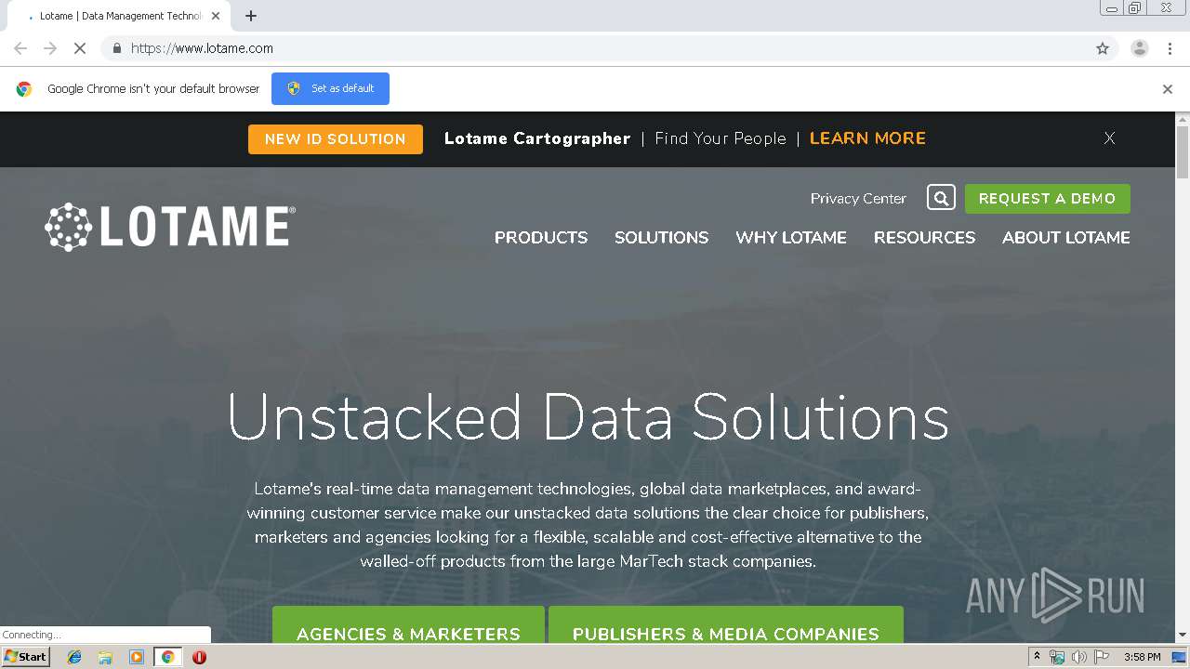Open the media player taskbar icon
Viewport: 1190px width, 669px height.
136,657
